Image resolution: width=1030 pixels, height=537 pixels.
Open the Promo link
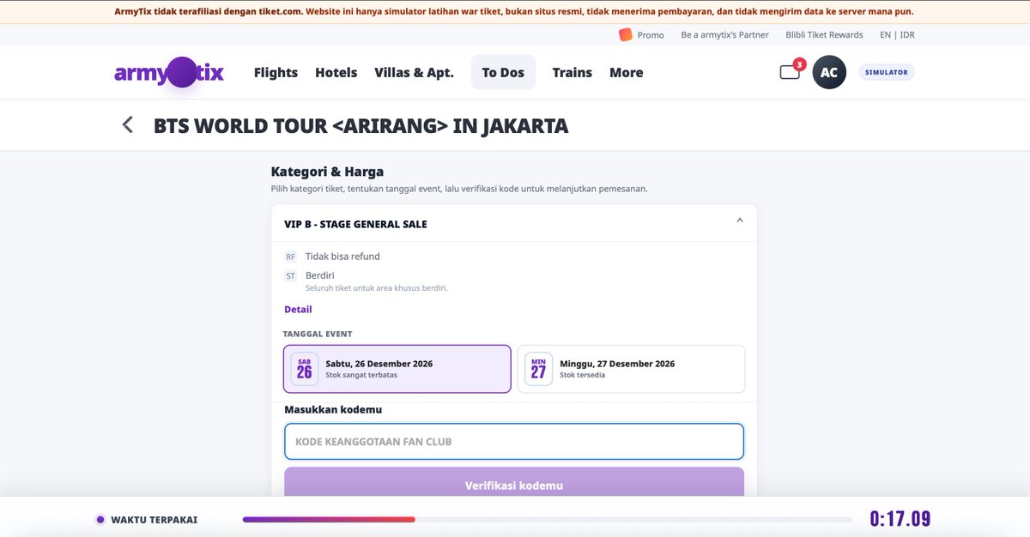coord(651,35)
